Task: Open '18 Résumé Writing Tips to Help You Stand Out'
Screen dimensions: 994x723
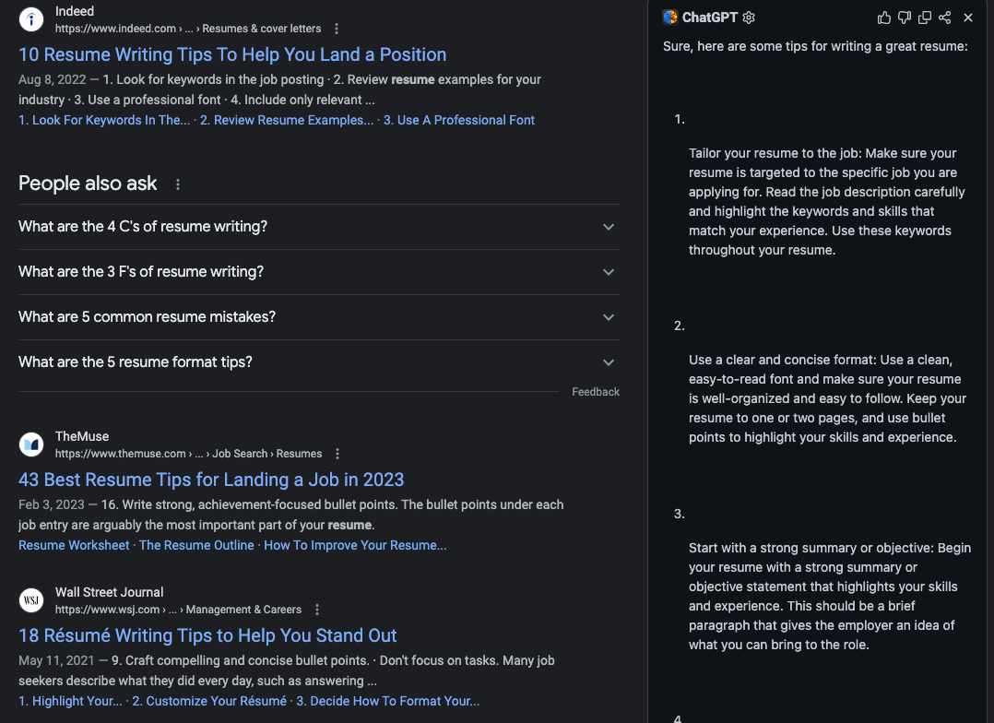Action: (x=208, y=635)
